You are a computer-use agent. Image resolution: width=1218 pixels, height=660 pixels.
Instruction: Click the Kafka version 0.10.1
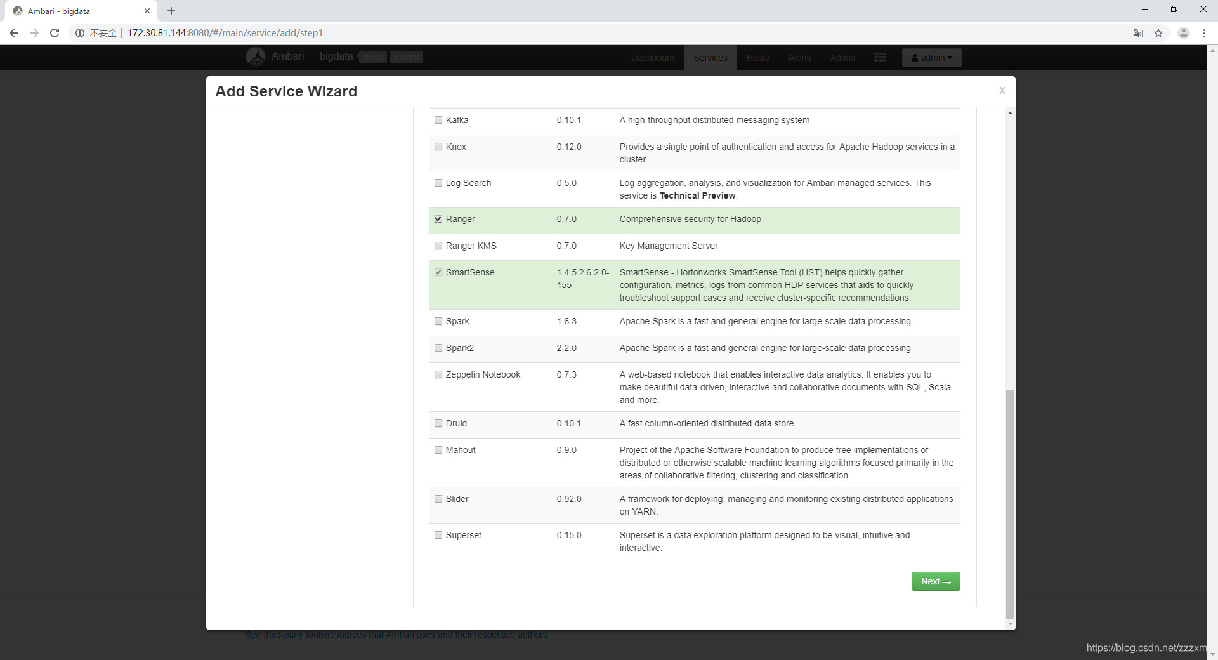[569, 120]
